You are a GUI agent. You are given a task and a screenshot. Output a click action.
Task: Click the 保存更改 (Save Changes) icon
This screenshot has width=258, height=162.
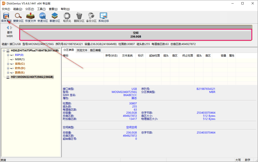tap(6, 17)
